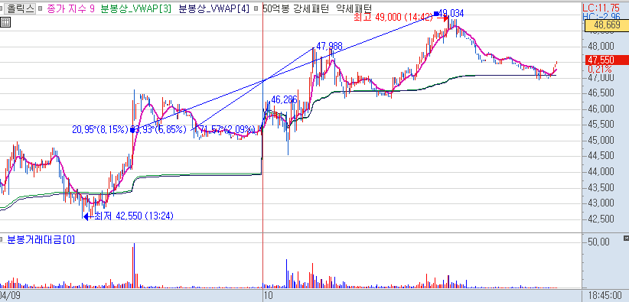Click the 약세패턴 indicator label
This screenshot has height=302, width=629.
(x=354, y=9)
